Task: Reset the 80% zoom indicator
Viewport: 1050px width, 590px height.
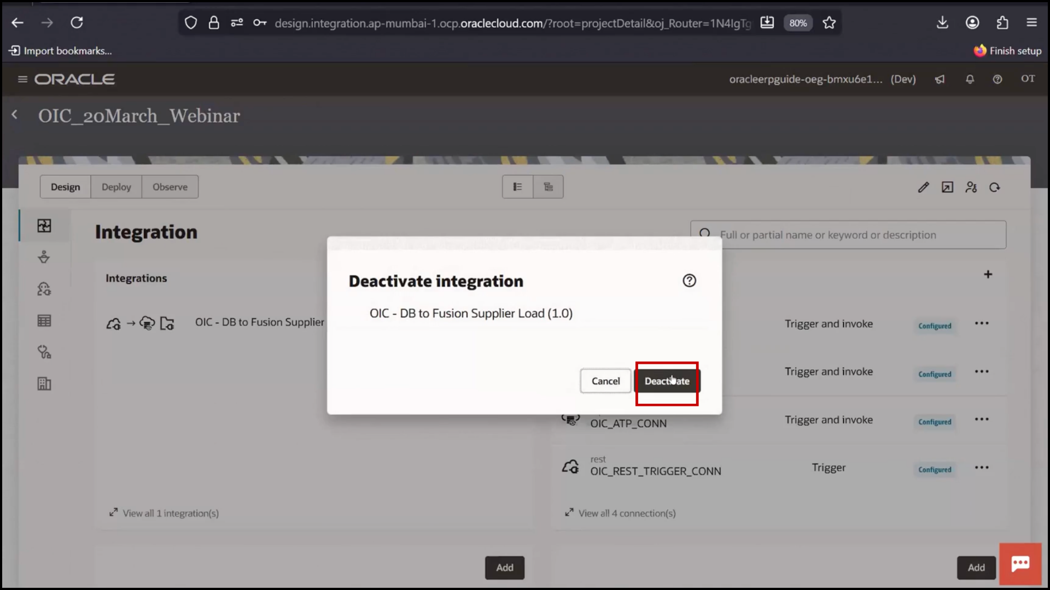Action: click(798, 23)
